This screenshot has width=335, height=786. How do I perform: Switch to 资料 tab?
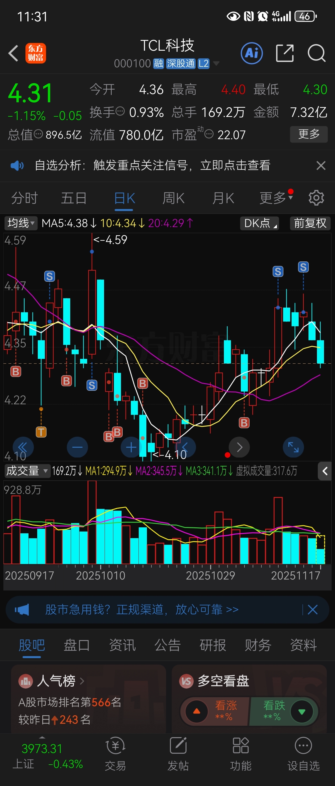point(303,645)
